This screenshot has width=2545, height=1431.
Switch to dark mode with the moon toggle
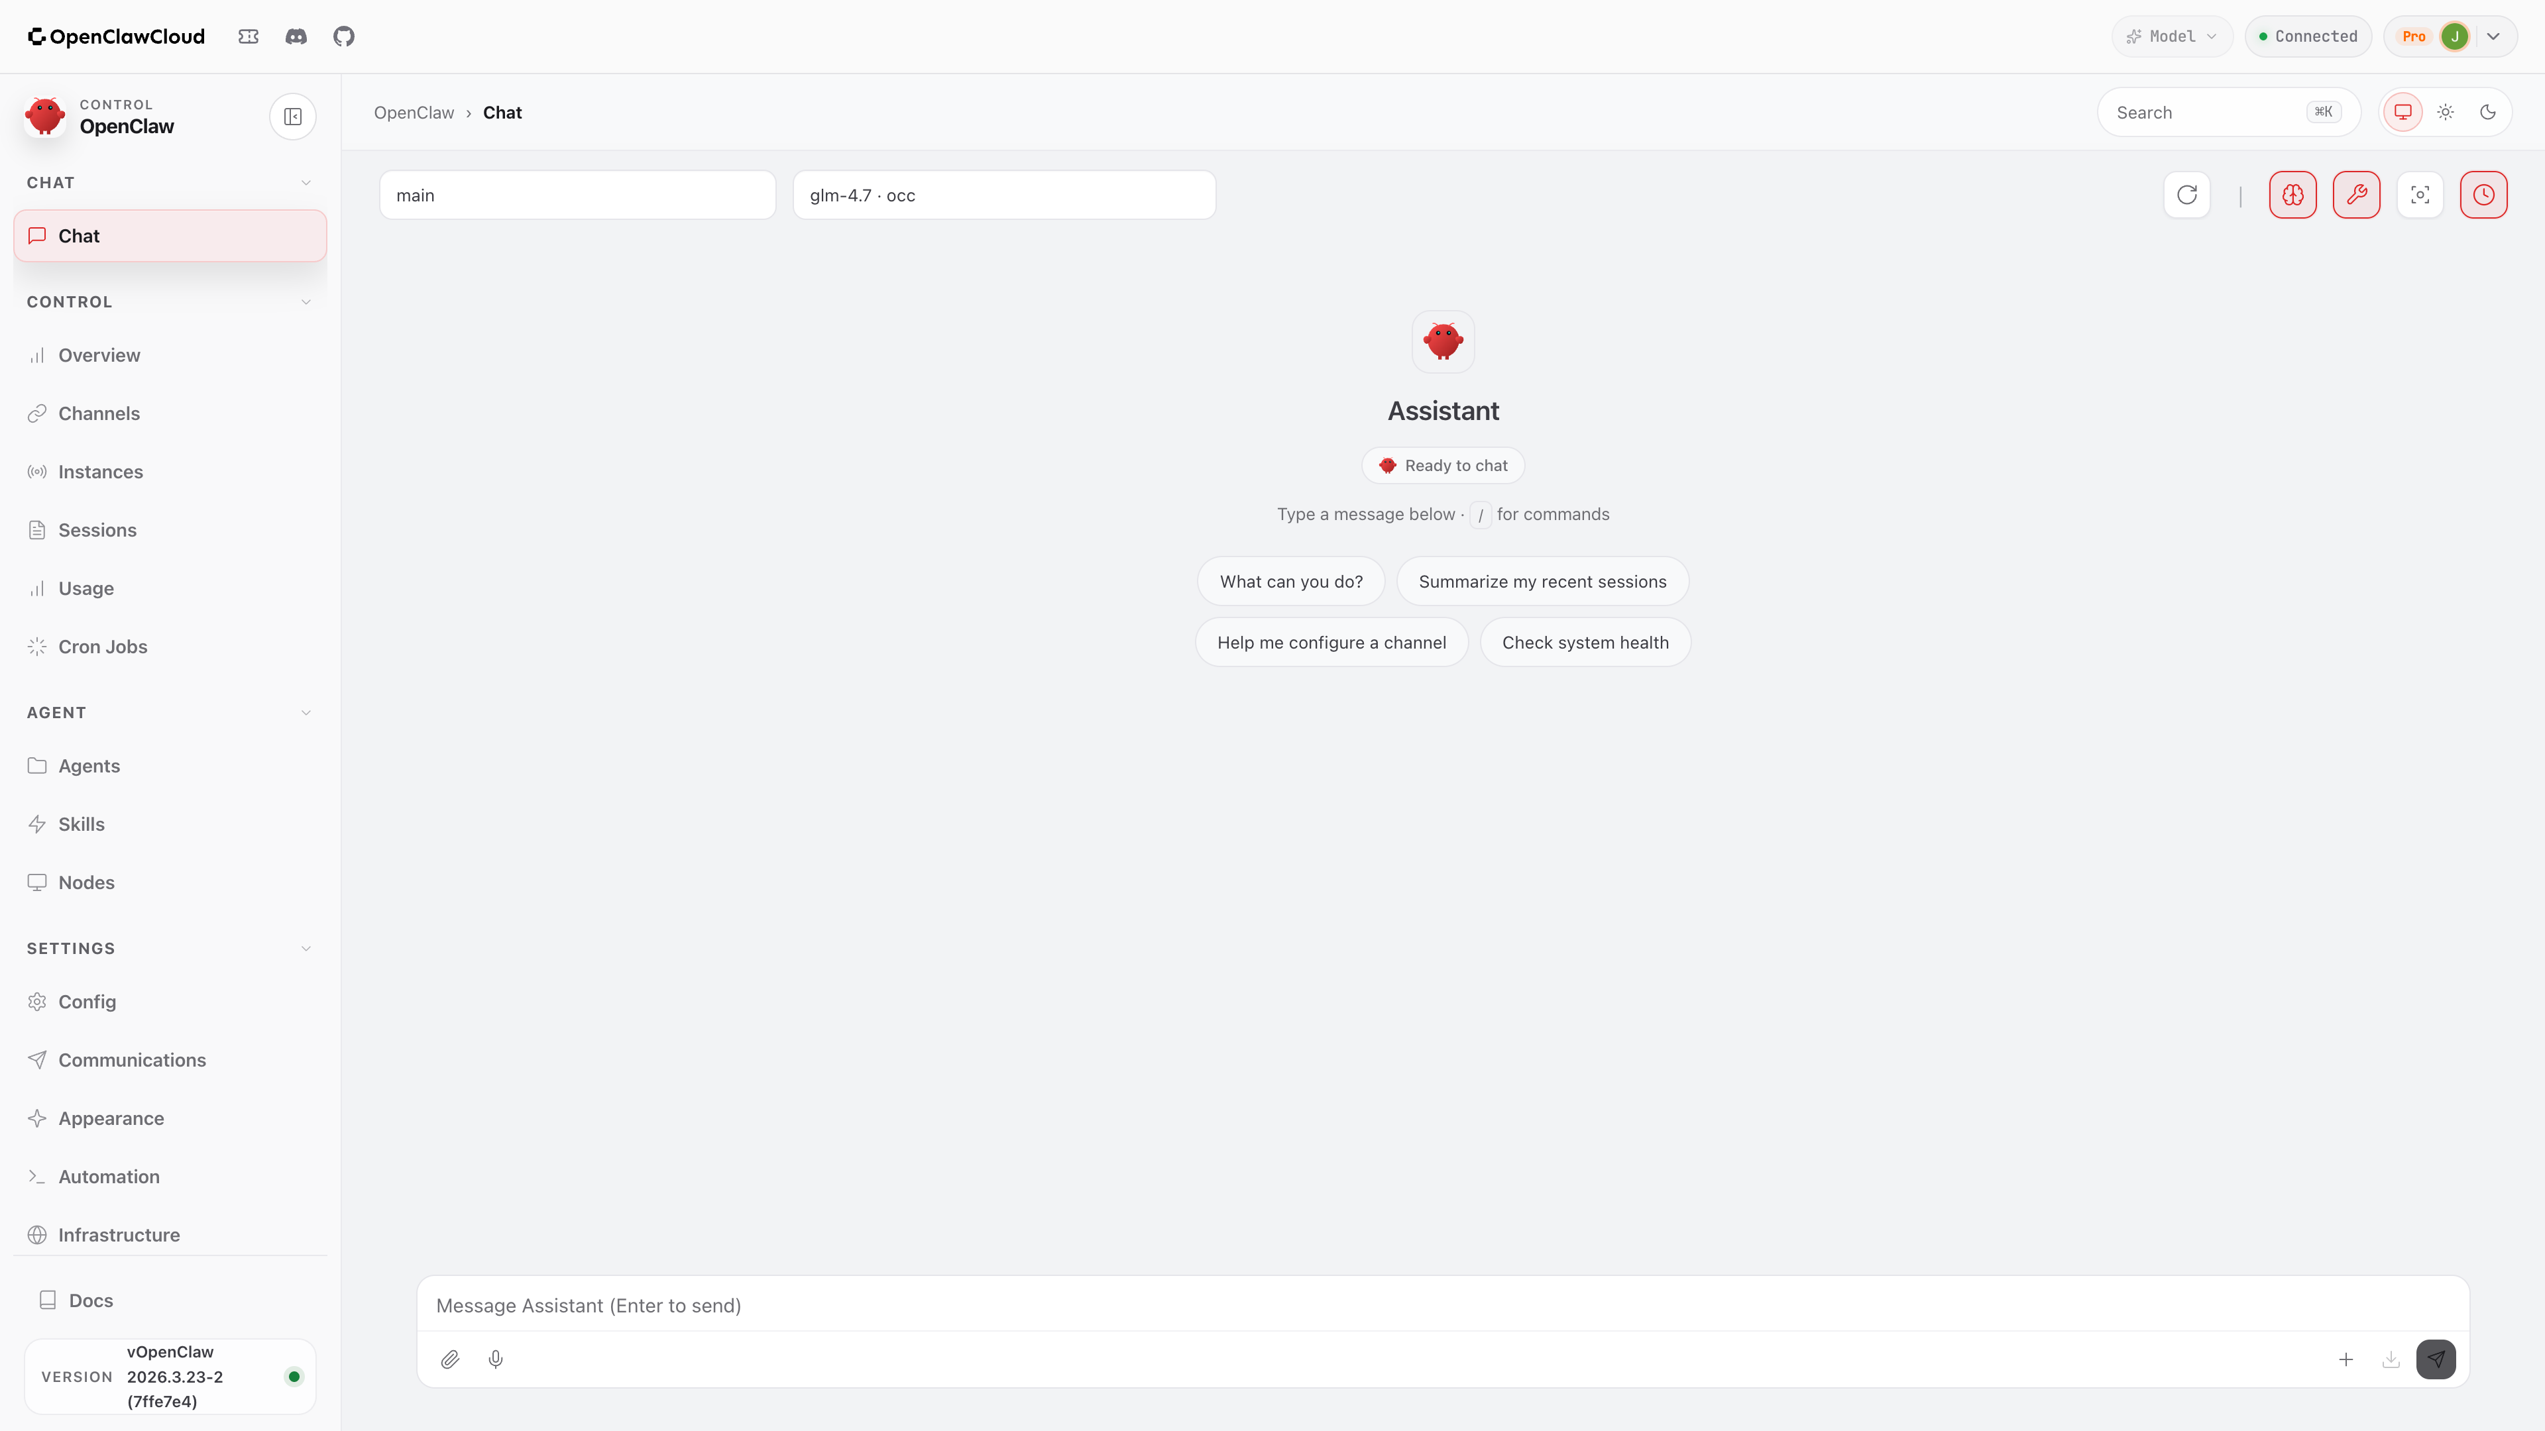pos(2488,111)
